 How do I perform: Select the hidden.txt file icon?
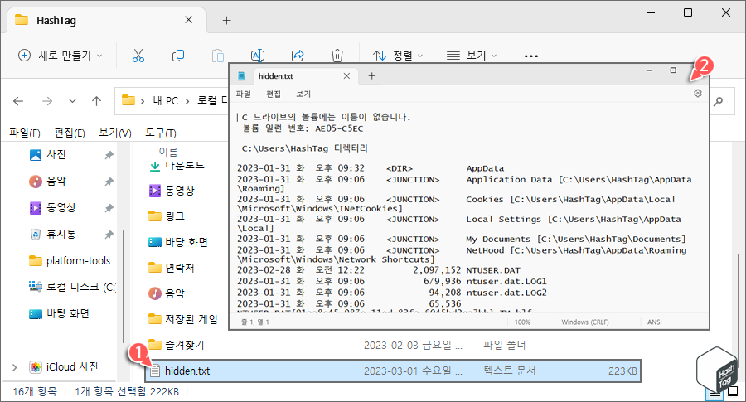click(x=155, y=371)
